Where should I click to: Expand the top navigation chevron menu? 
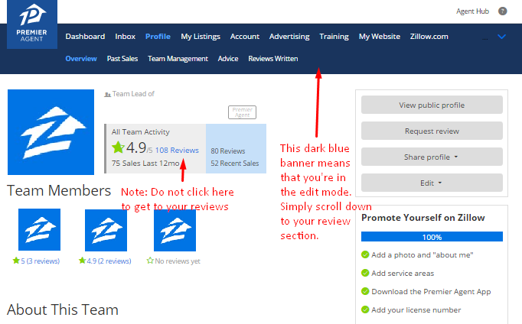501,36
